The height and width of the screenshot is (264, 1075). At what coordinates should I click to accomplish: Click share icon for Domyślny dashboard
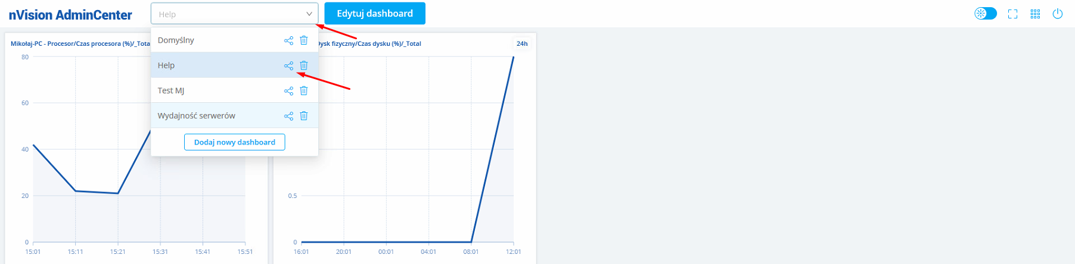coord(288,40)
